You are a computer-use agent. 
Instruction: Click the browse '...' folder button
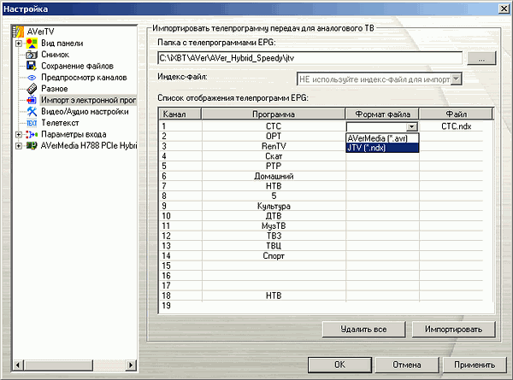point(482,58)
